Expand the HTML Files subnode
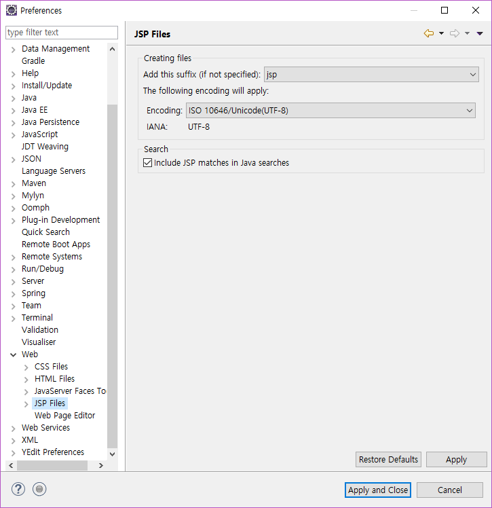Image resolution: width=492 pixels, height=508 pixels. [26, 380]
